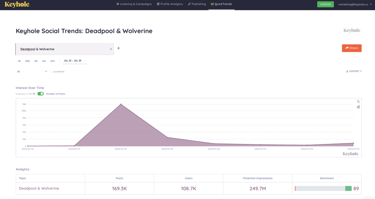Click the peak data point on 2024/07/24
Viewport: 375px width, 199px height.
[x=121, y=104]
